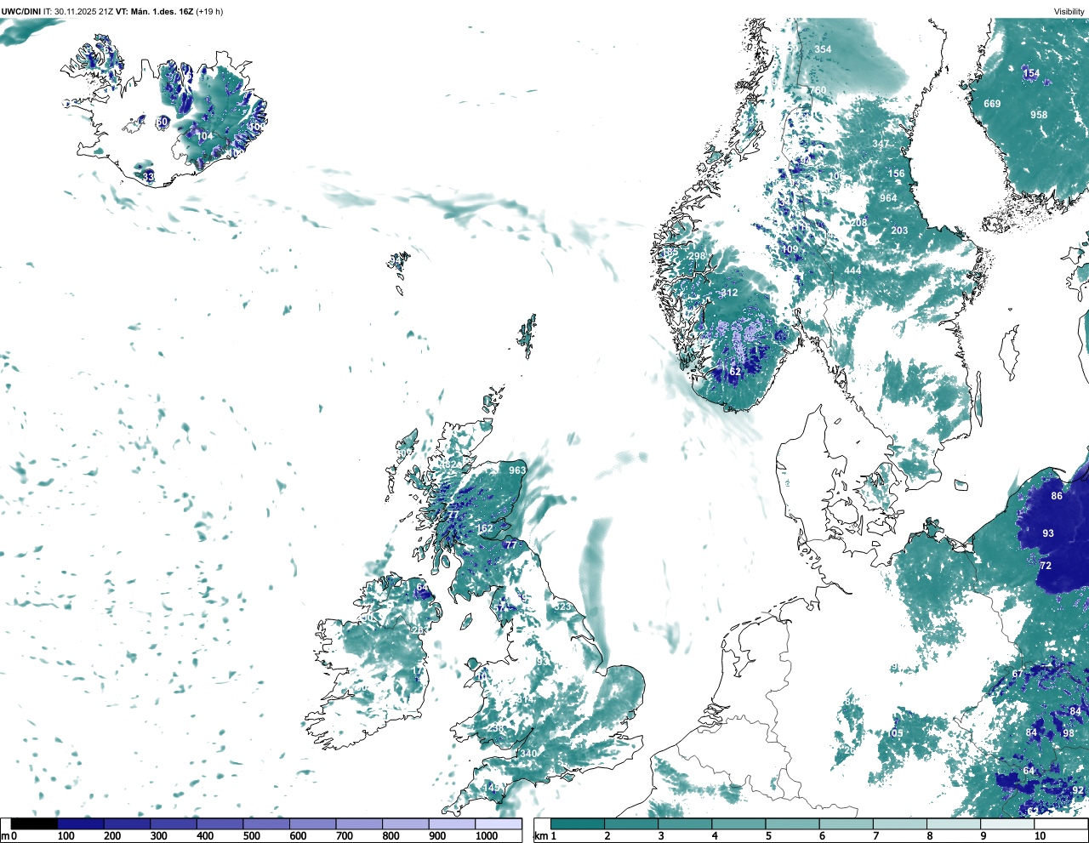Click the visibility value '347' over Sweden
Image resolution: width=1089 pixels, height=843 pixels.
click(x=881, y=144)
